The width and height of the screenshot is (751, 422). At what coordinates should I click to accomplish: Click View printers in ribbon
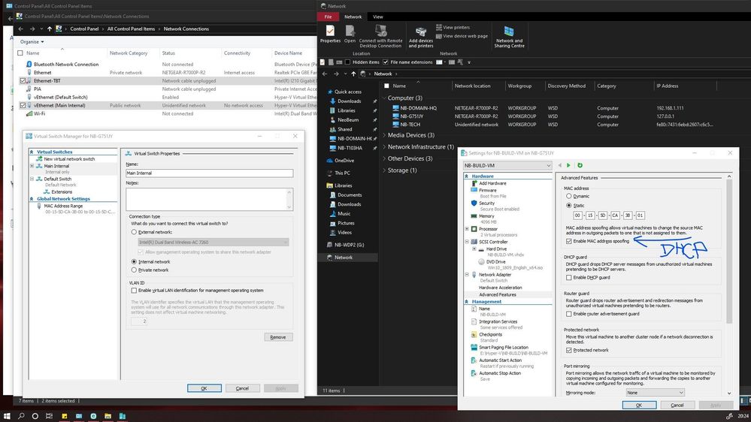coord(453,27)
